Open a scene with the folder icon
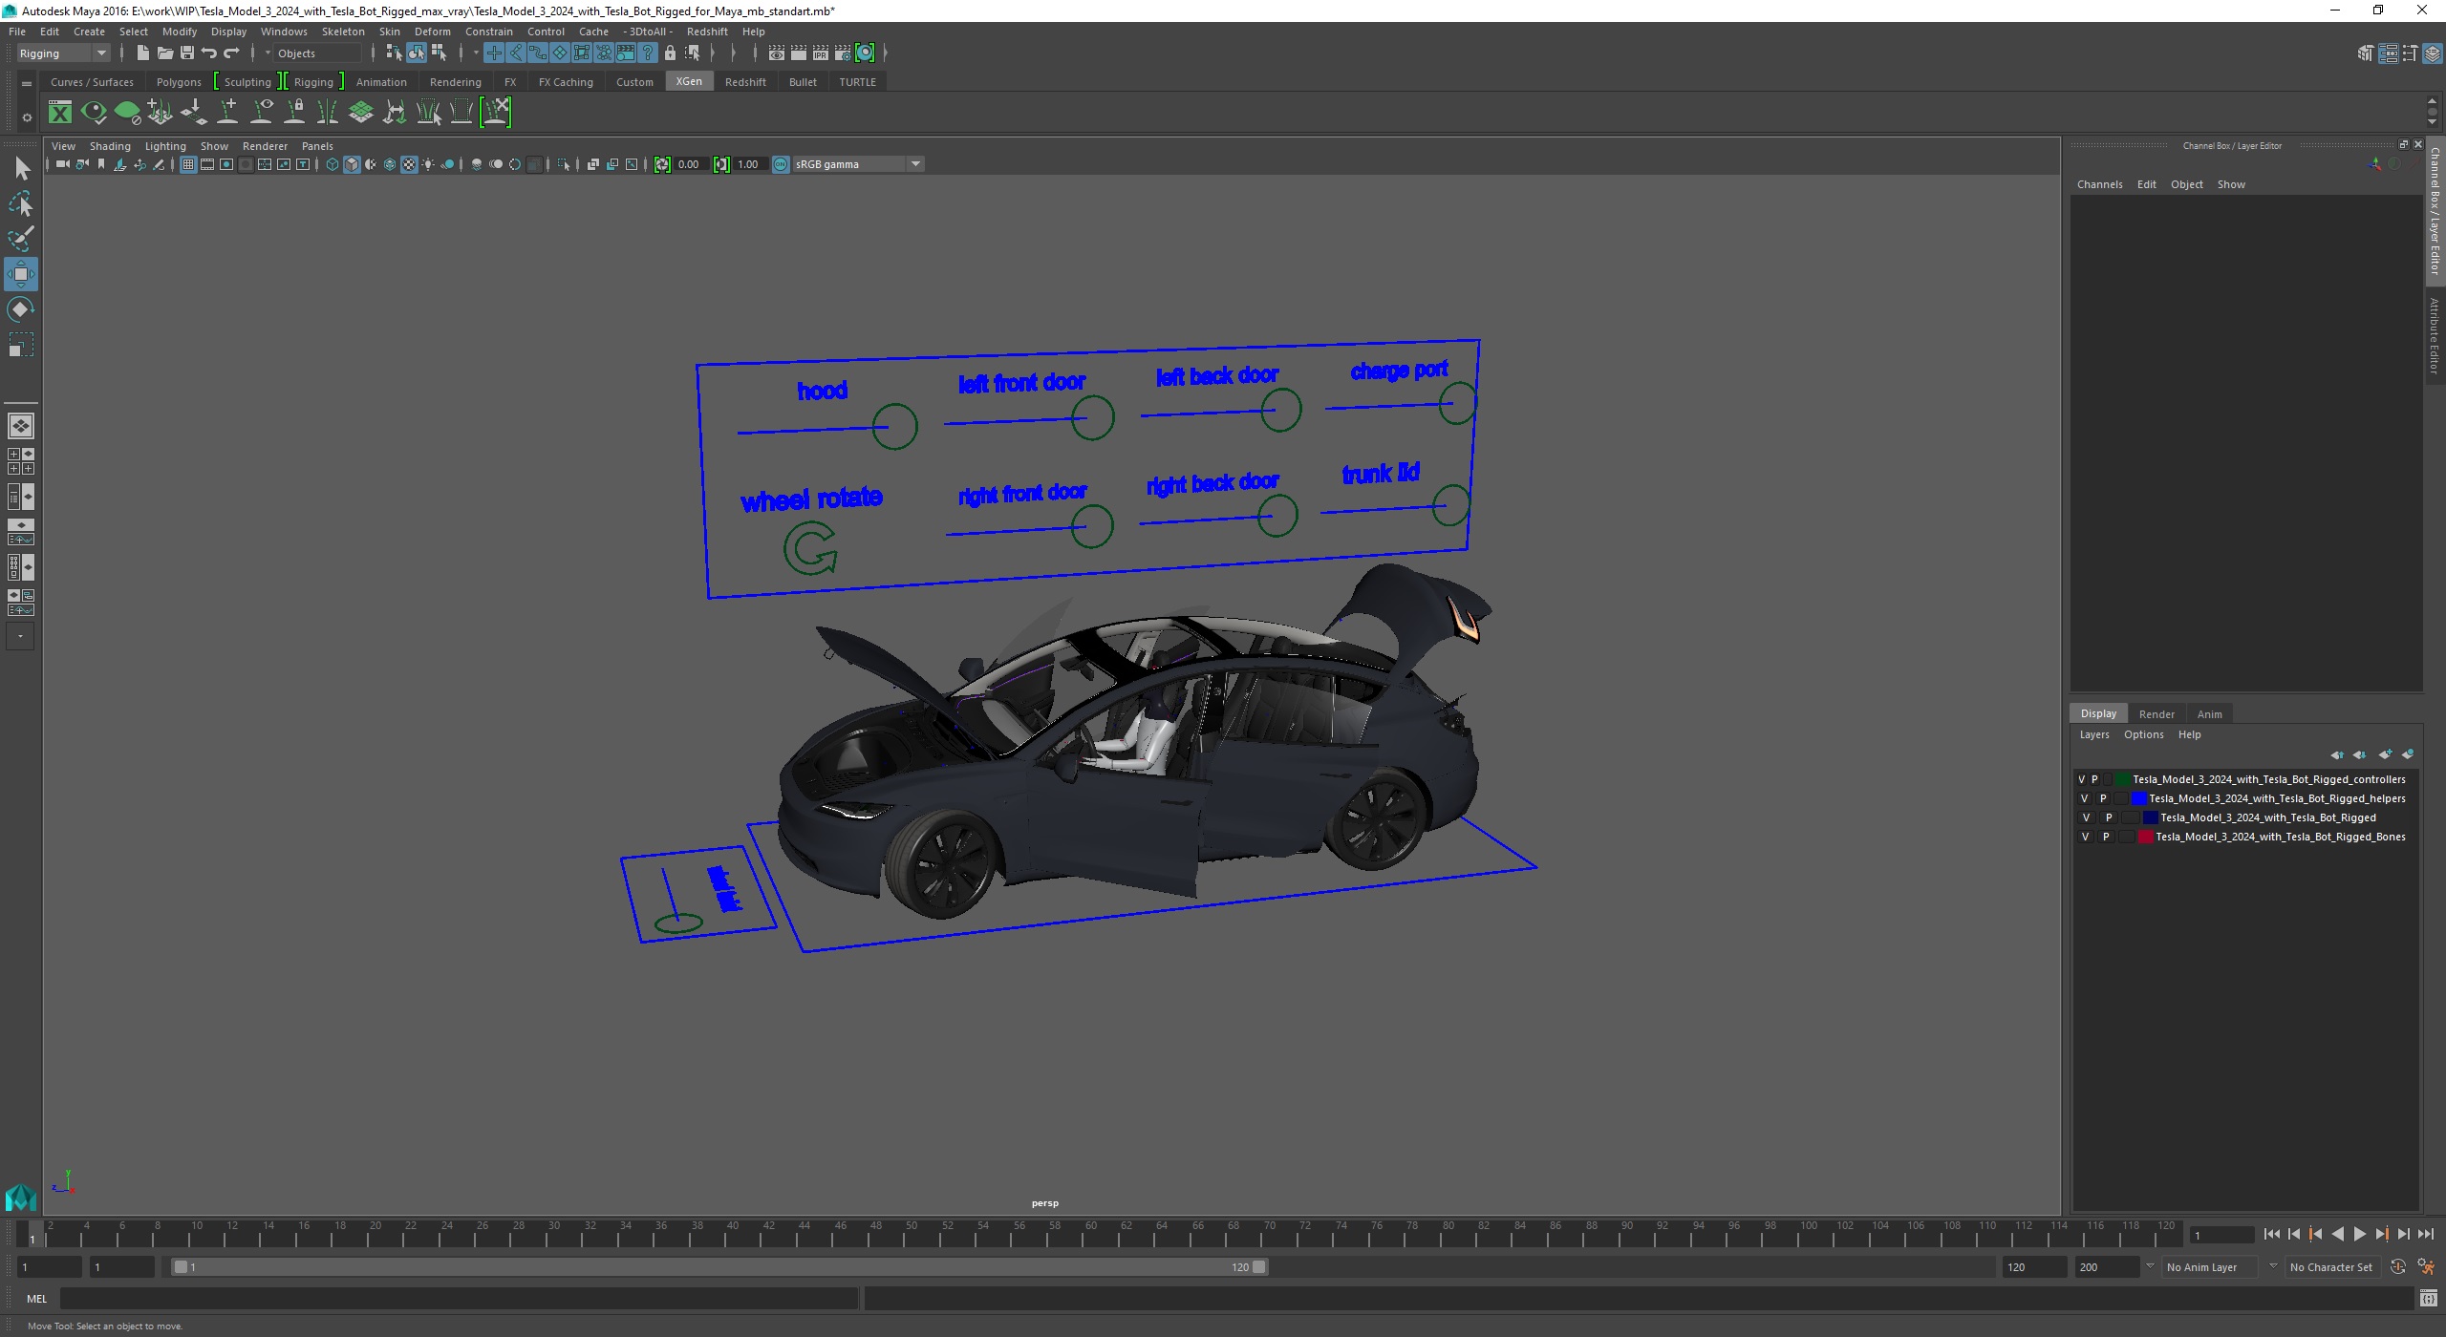The image size is (2446, 1337). click(x=164, y=53)
